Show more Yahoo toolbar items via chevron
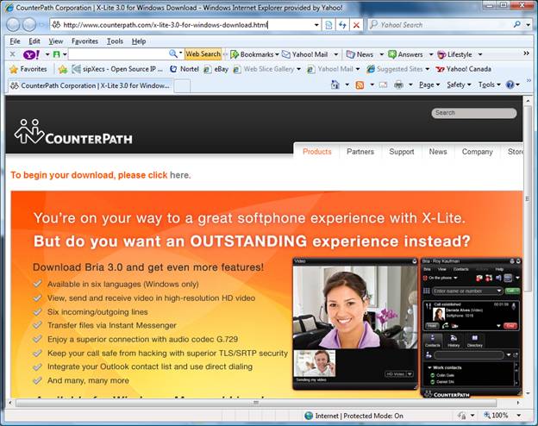The width and height of the screenshot is (538, 426). point(526,53)
